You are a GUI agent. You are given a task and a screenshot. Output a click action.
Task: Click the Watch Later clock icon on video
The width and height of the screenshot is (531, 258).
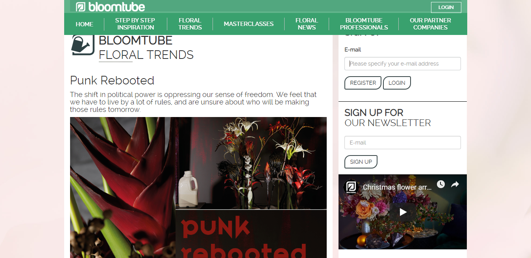(x=441, y=184)
